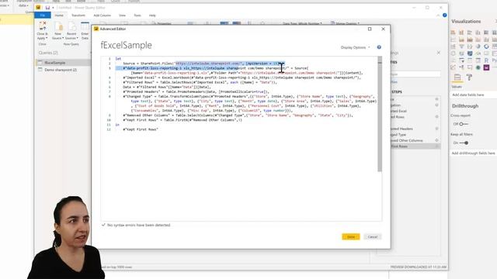This screenshot has width=497, height=279.
Task: Collapse the ribbon using the chevron
Action: click(x=438, y=15)
